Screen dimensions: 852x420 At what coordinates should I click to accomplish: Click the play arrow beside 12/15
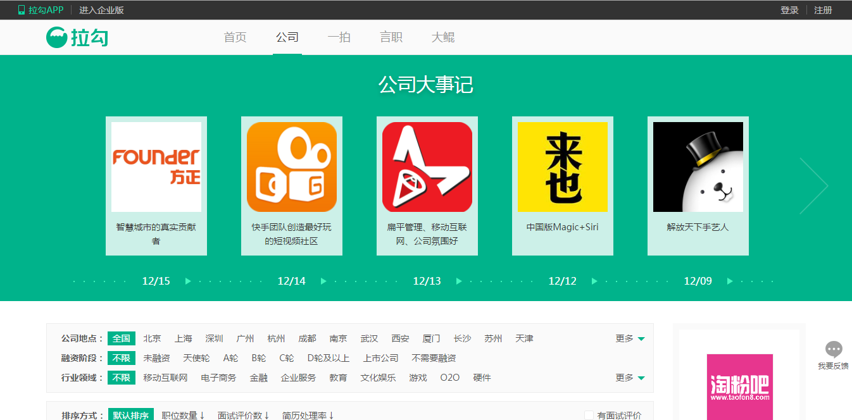pos(188,281)
